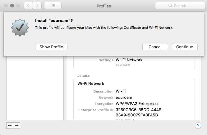Select the Wi-Fi Network settings value

tap(129, 60)
